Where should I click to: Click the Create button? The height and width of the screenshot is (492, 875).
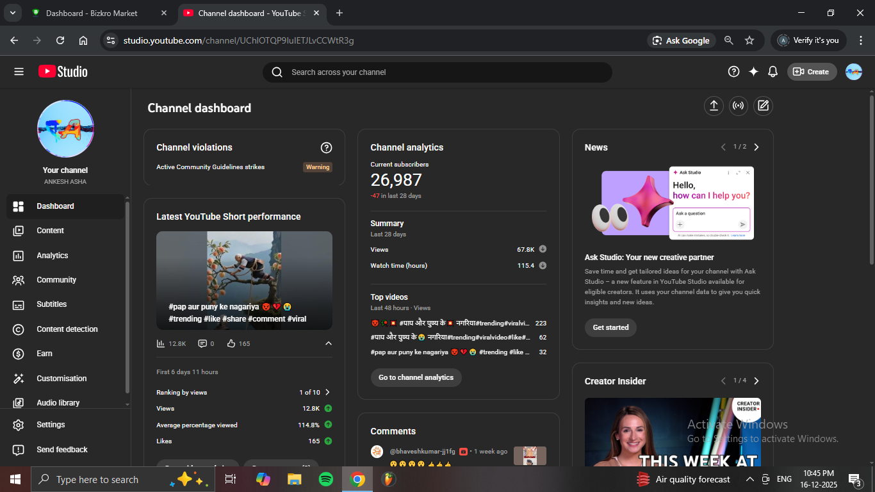[812, 72]
